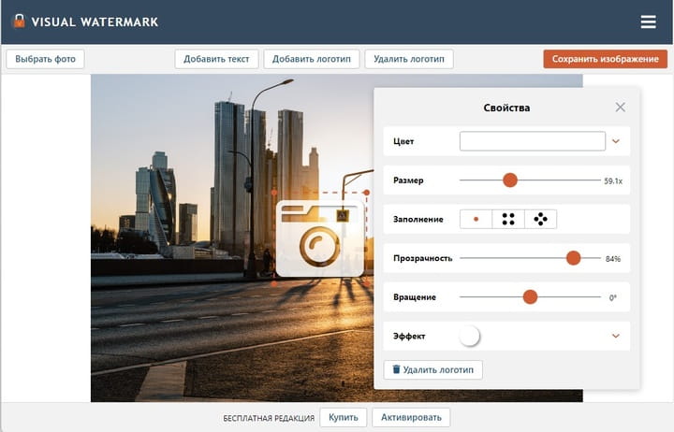Click the Купить button
This screenshot has width=674, height=432.
[344, 417]
